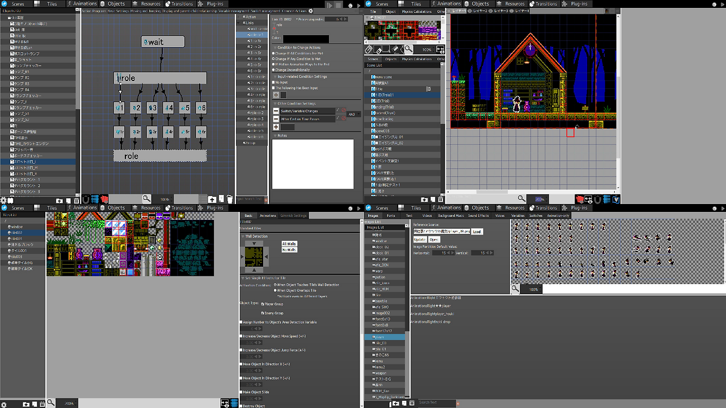Switch to the Physics Calculations tab
This screenshot has width=726, height=408.
pyautogui.click(x=417, y=59)
